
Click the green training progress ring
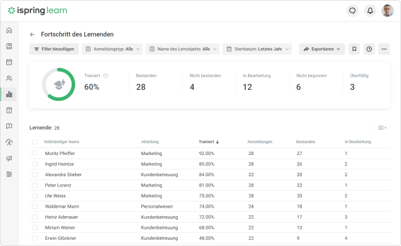coord(58,84)
